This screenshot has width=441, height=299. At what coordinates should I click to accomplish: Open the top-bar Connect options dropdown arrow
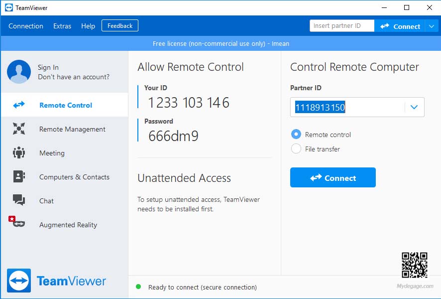pos(432,26)
